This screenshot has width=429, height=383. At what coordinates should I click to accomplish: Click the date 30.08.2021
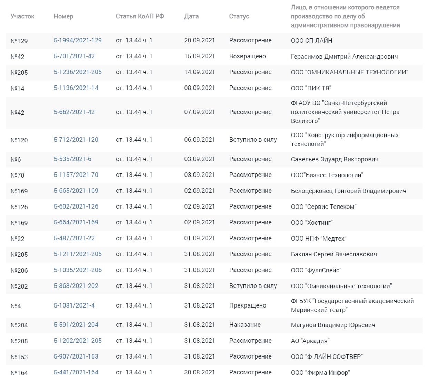[199, 372]
